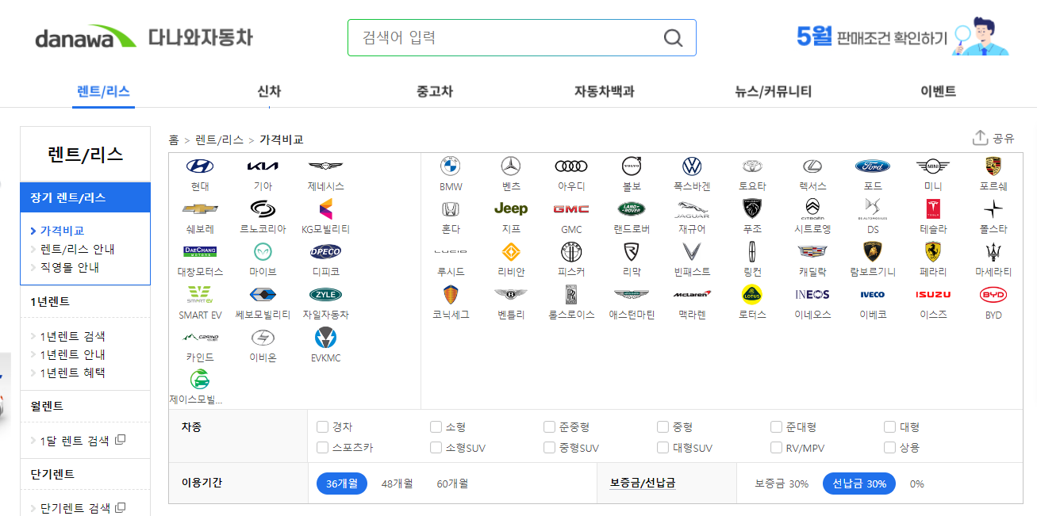
Task: Go to the 중고차 tab
Action: (435, 91)
